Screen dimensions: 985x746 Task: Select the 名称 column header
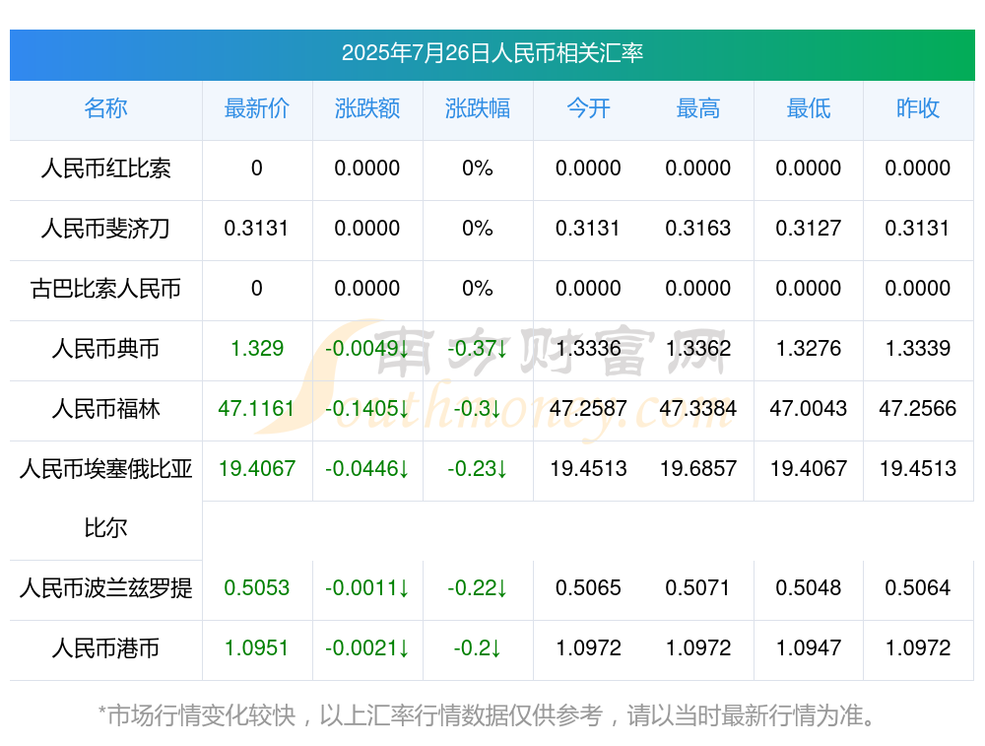pyautogui.click(x=105, y=108)
